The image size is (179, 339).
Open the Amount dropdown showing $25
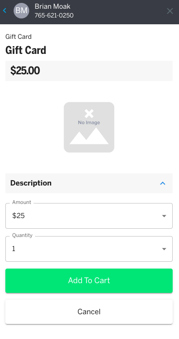click(x=89, y=216)
